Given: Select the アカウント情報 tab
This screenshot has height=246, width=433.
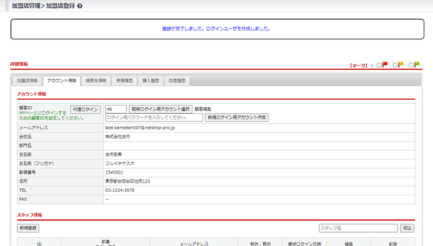Looking at the screenshot, I should (62, 81).
